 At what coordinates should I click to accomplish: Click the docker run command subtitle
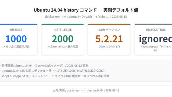coord(86,17)
